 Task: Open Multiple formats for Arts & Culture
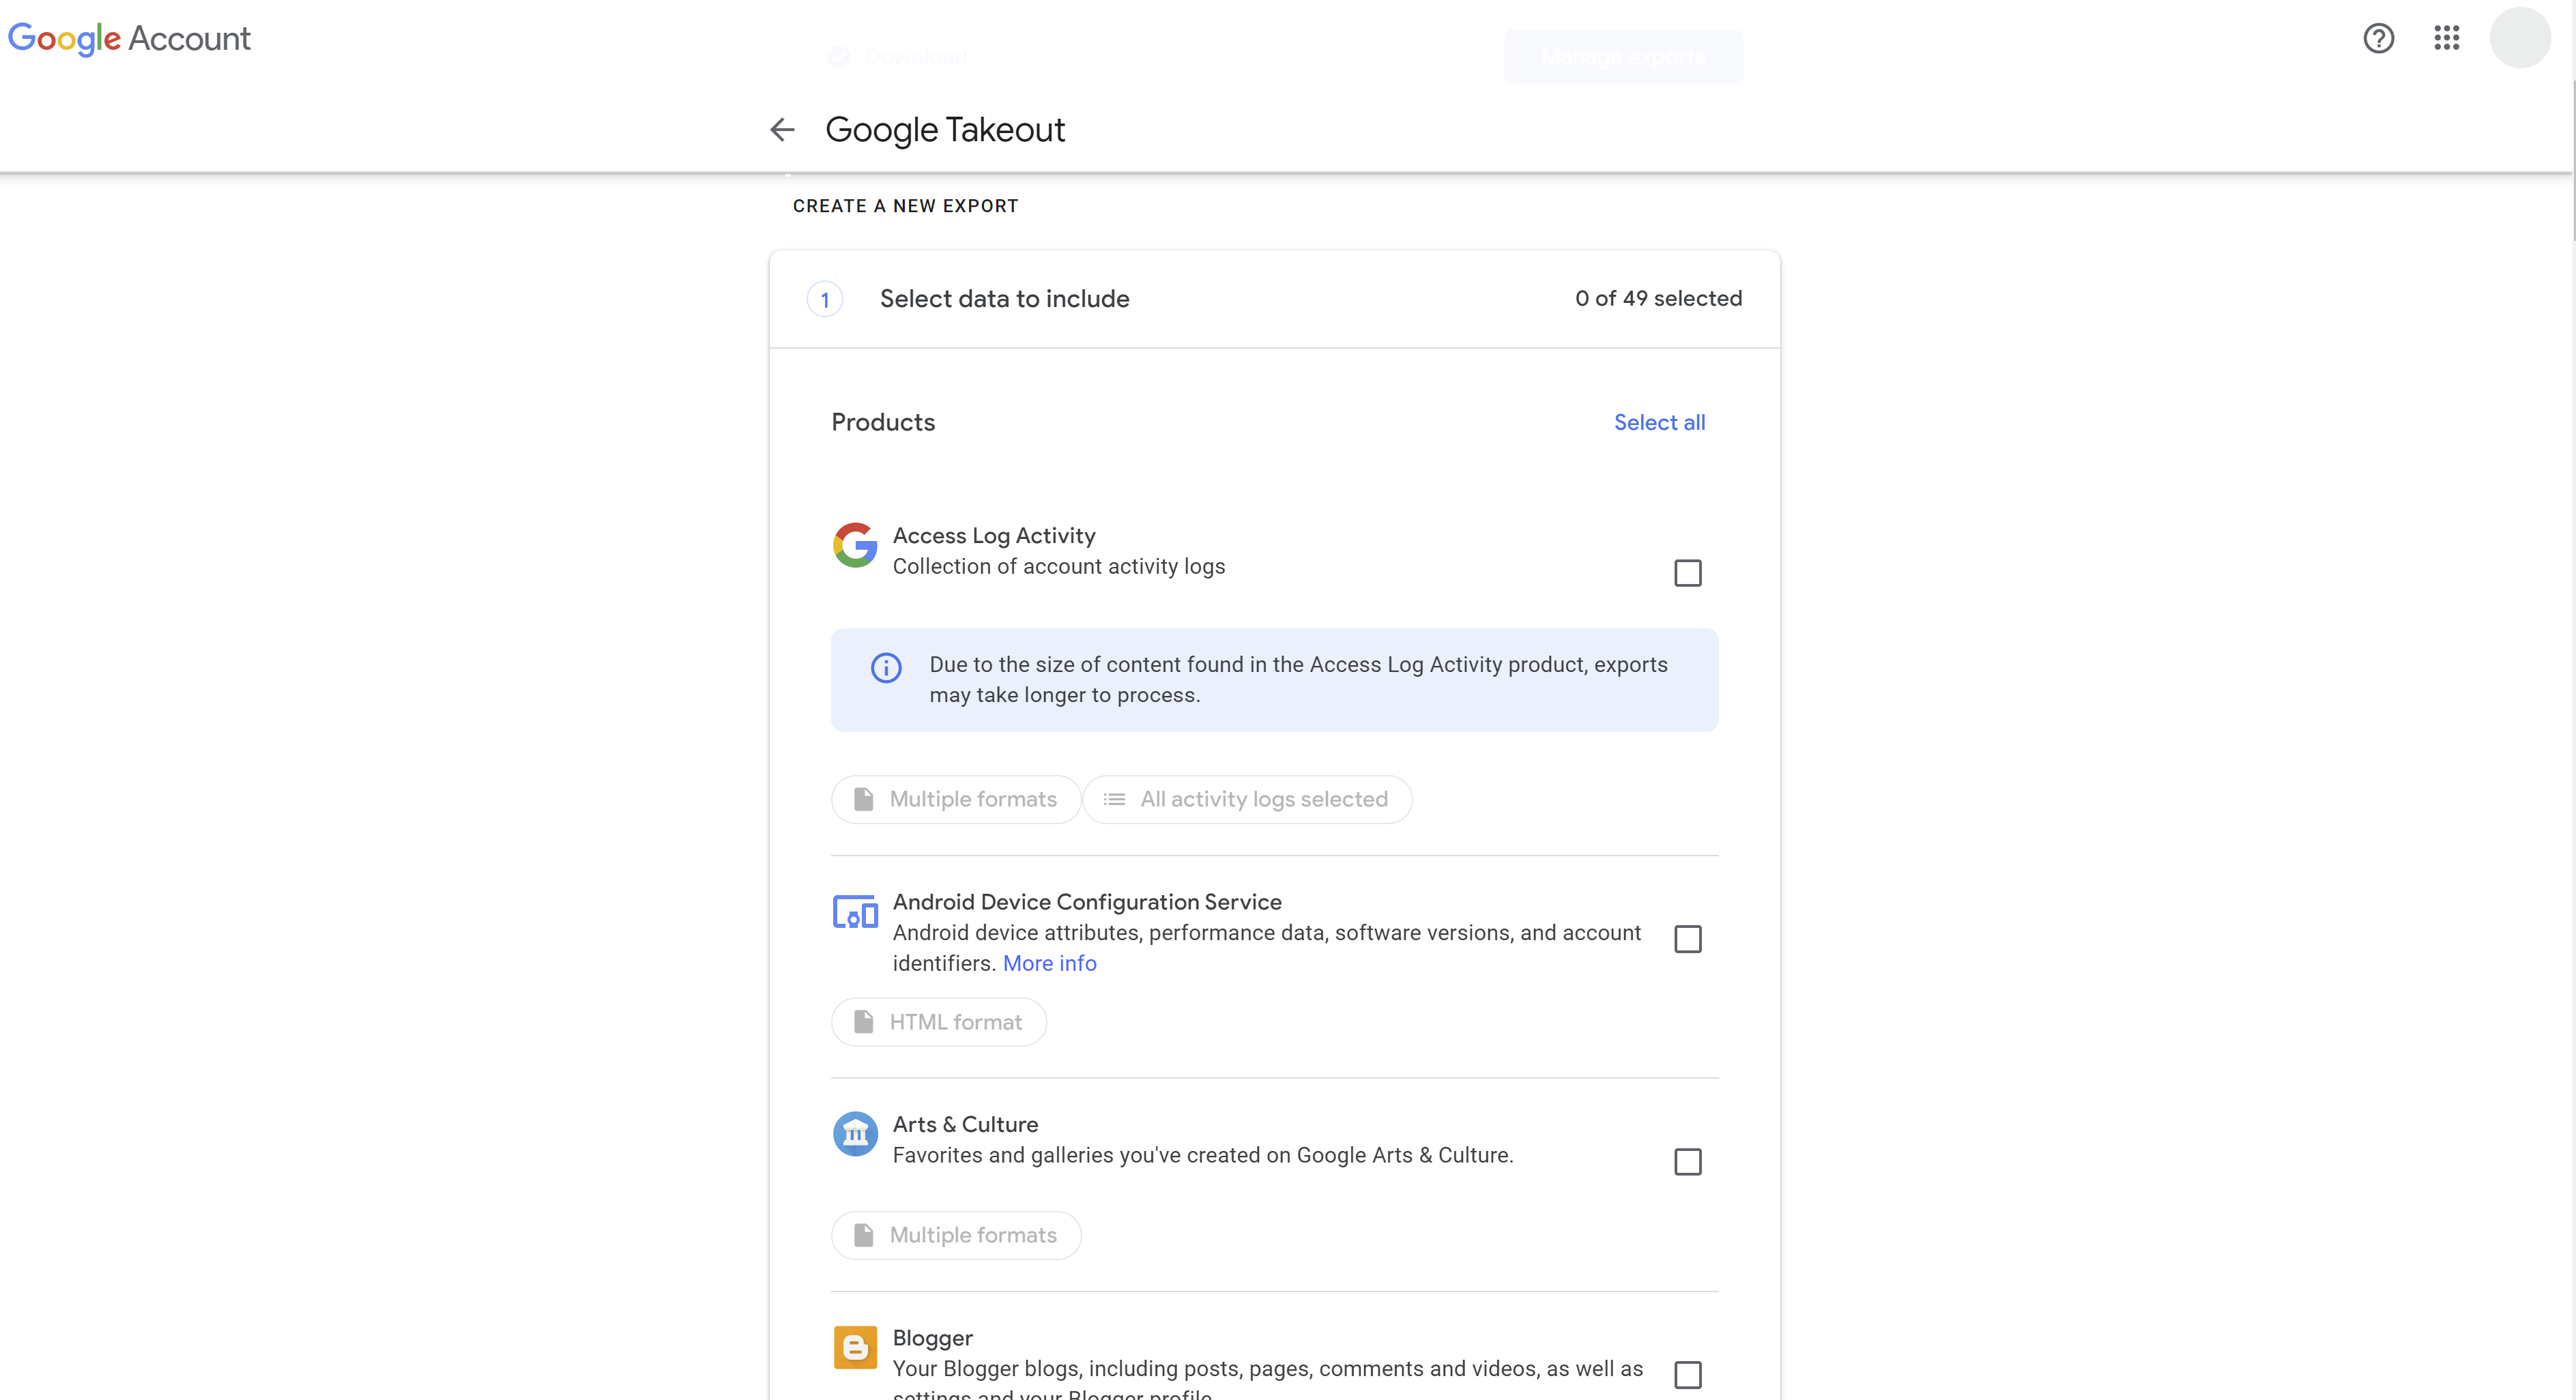pos(956,1235)
